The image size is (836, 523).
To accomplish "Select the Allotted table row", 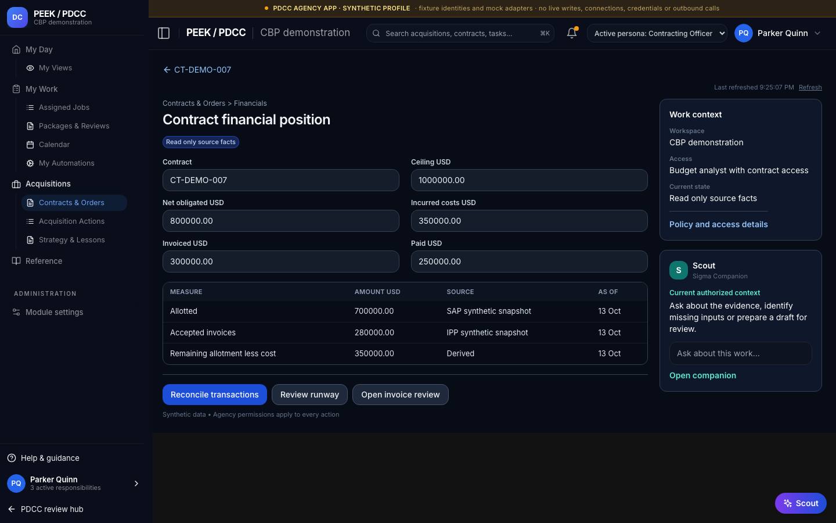I will point(405,311).
